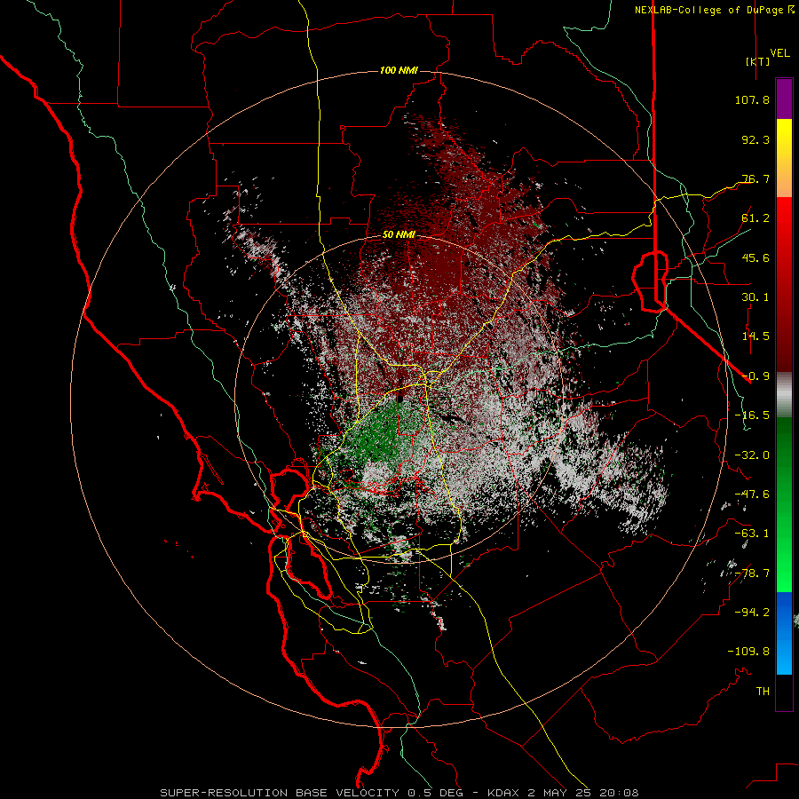This screenshot has height=799, width=799.
Task: Select the -32.0 velocity scale value
Action: point(752,455)
